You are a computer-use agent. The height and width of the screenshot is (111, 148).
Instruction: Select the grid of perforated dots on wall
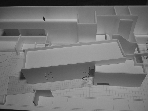(49, 76)
